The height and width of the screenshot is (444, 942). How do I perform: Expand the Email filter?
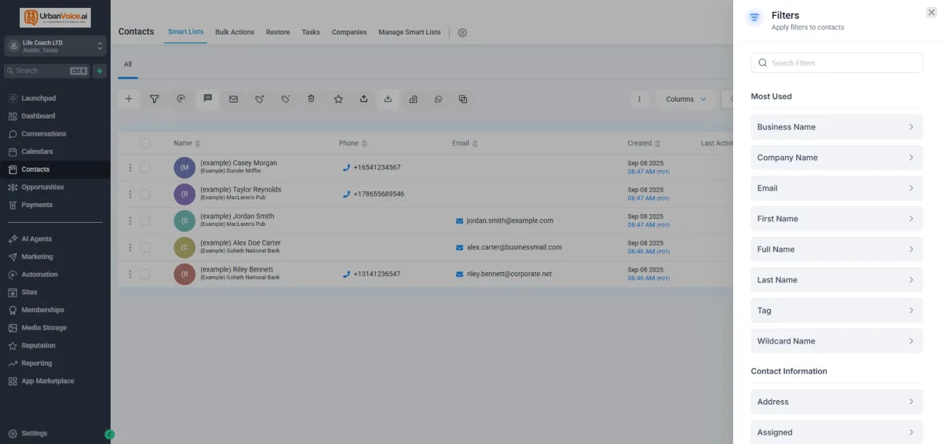[x=837, y=188]
